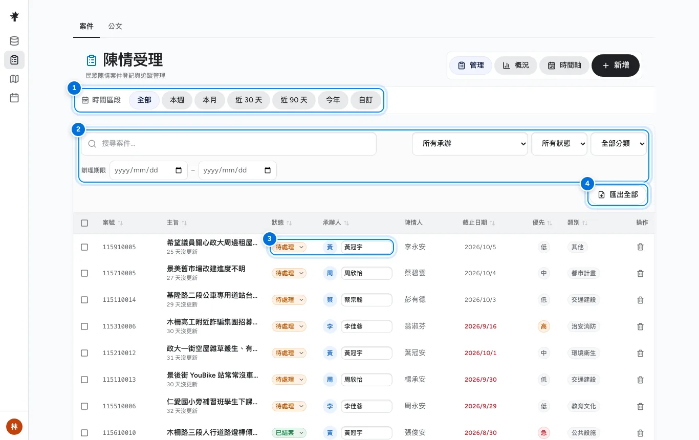
Task: Check the box for case 115310006
Action: (x=84, y=326)
